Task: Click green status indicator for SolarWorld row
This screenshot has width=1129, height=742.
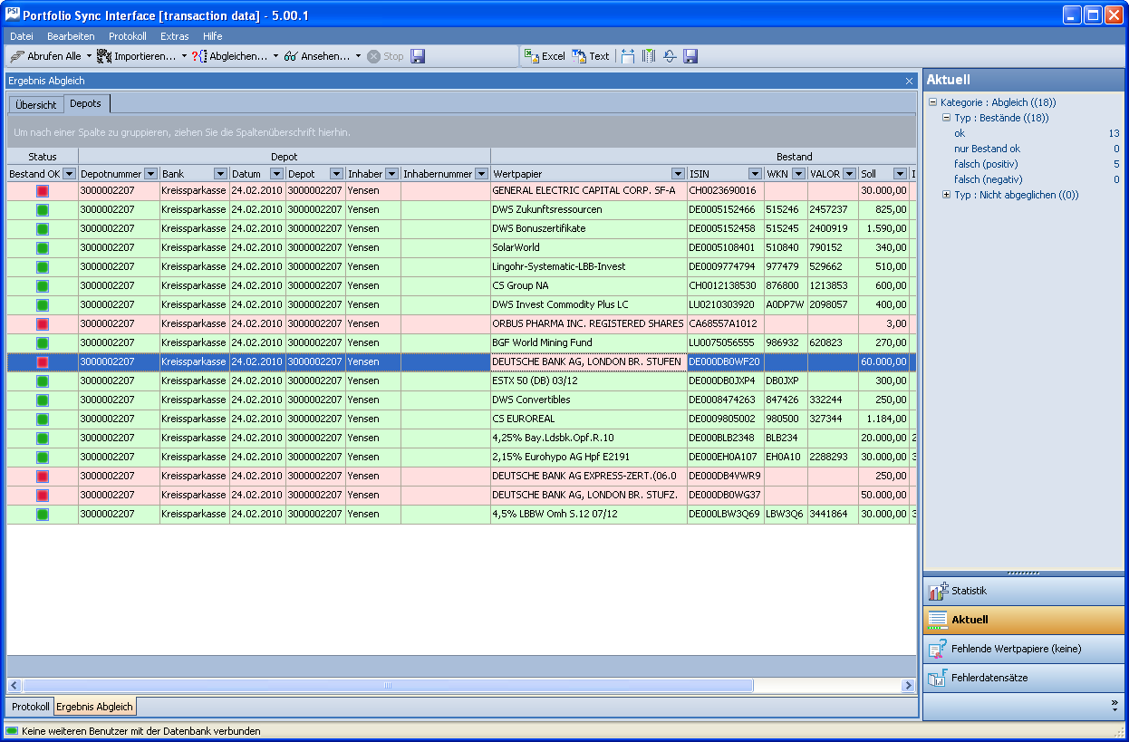Action: click(43, 247)
